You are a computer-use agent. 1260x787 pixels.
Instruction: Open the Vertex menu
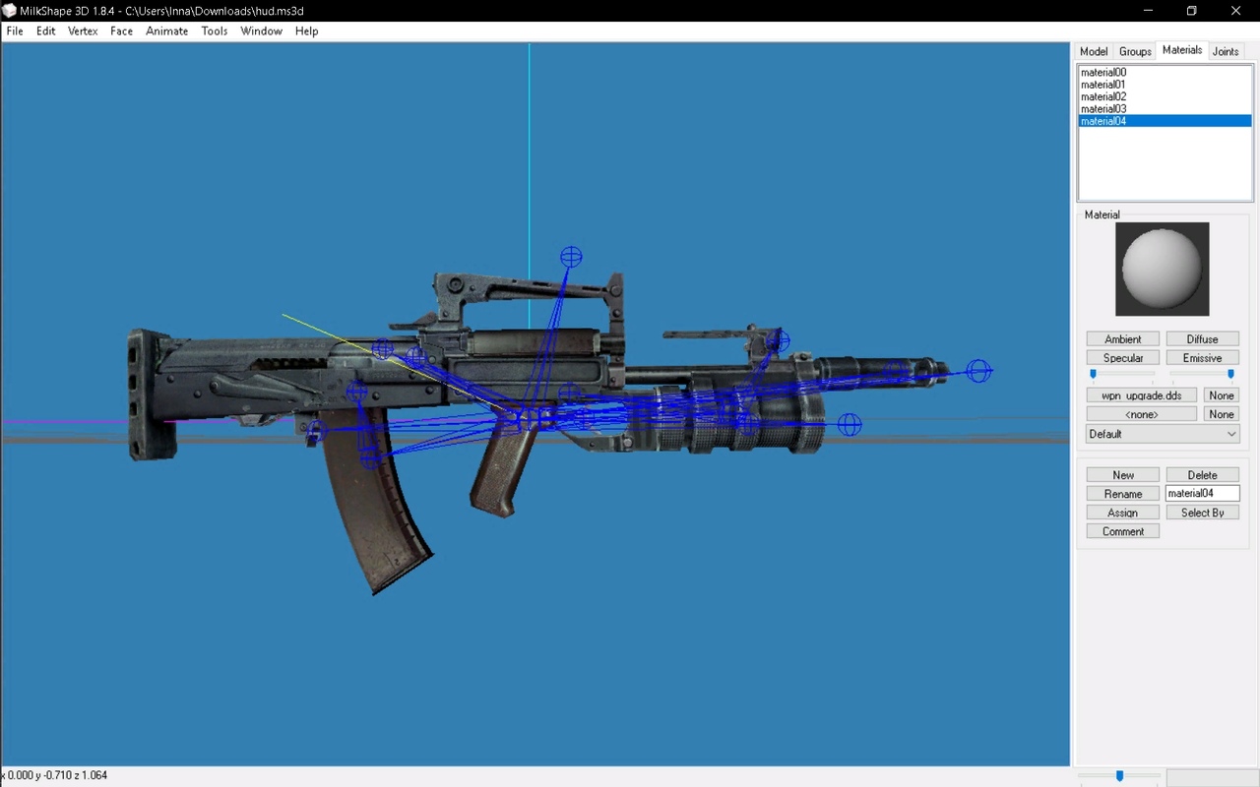(x=83, y=30)
